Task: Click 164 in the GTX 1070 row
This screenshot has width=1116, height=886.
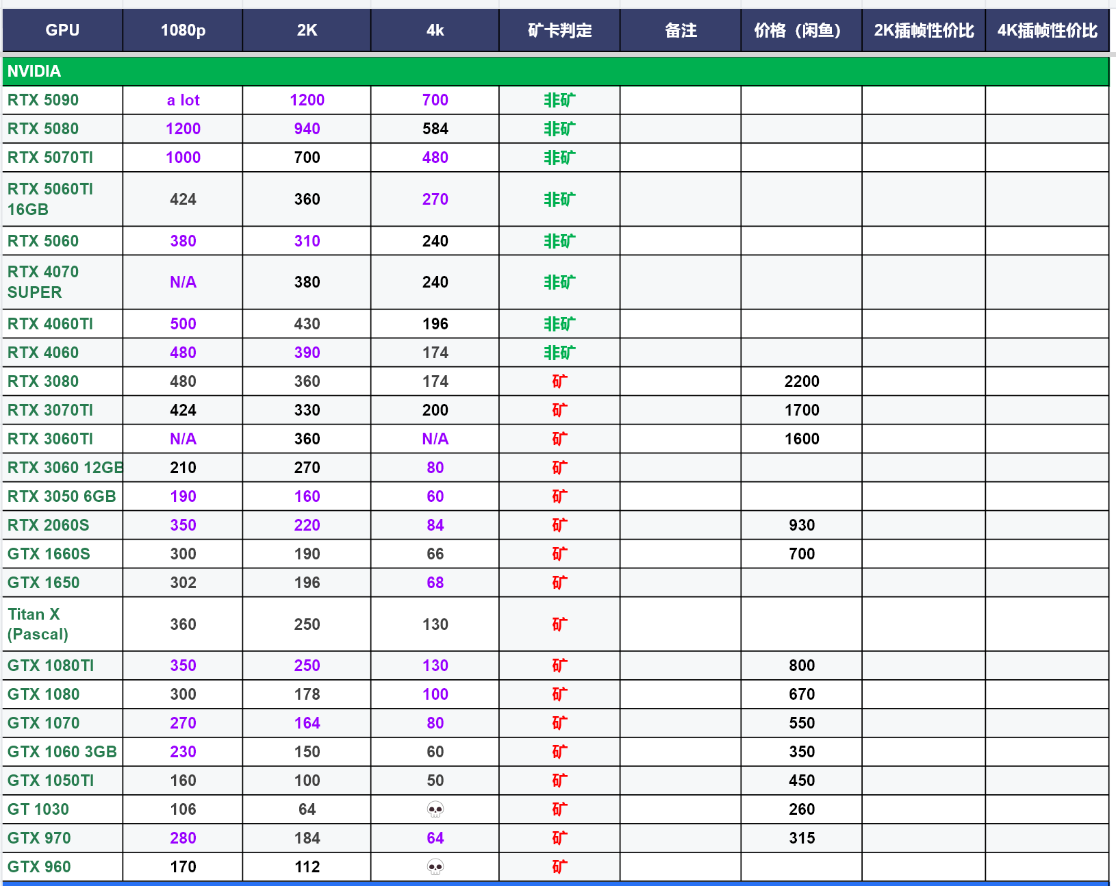Action: 307,723
